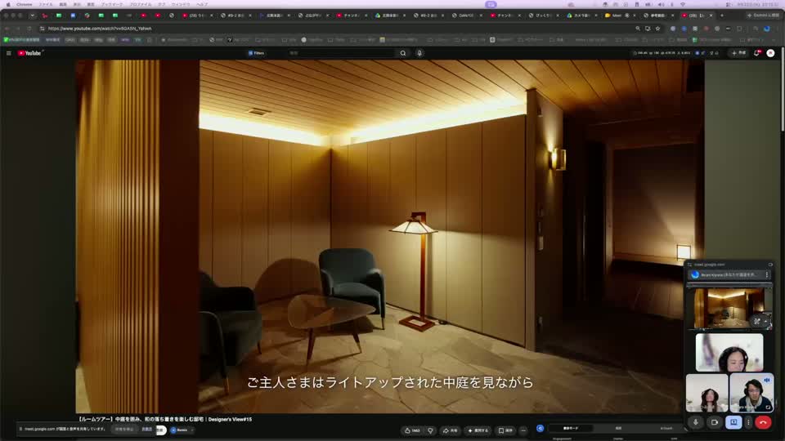Viewport: 785px width, 441px height.
Task: Bookmark this page with the star icon
Action: pos(657,29)
